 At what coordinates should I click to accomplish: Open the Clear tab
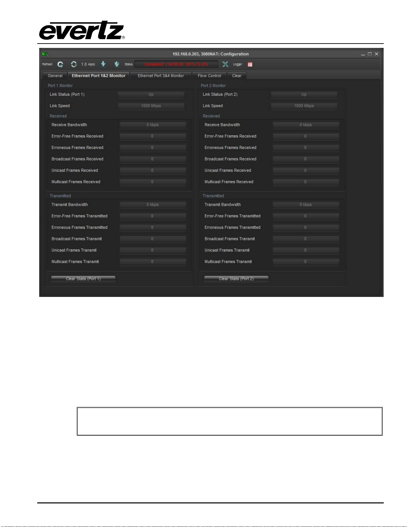coord(237,76)
